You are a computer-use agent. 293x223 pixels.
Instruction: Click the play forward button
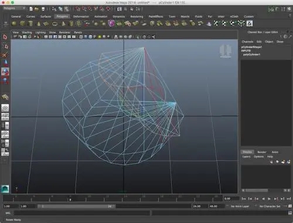[x=269, y=199]
